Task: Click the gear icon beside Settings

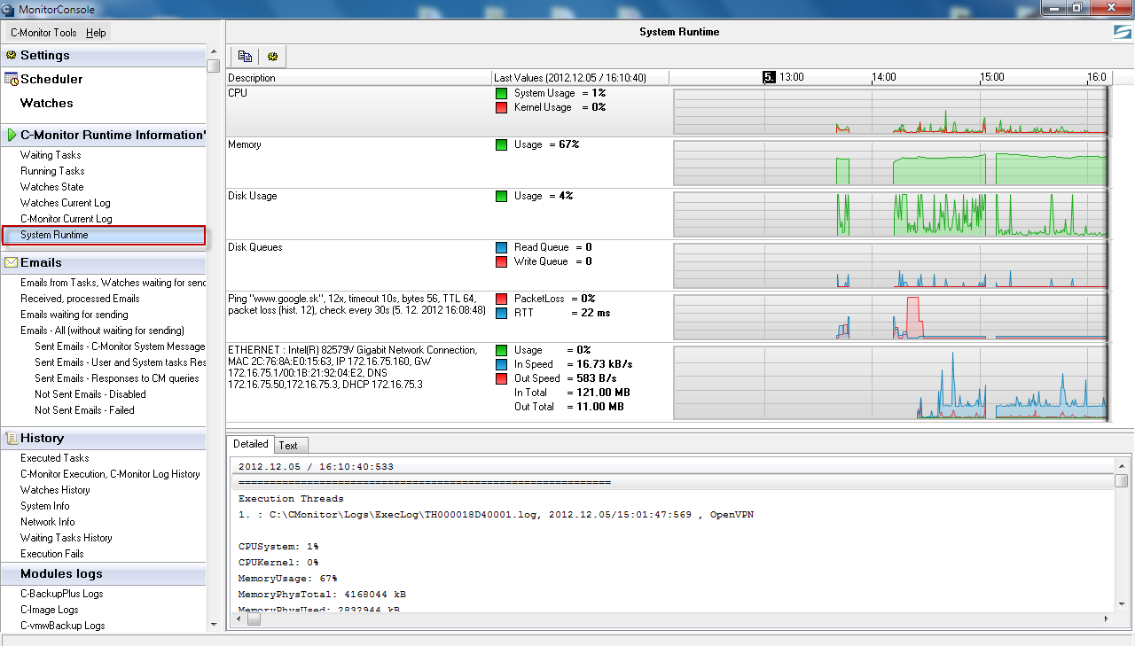Action: tap(12, 55)
